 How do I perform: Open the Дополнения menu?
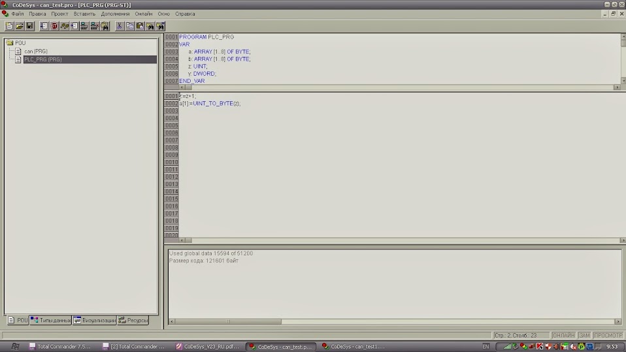(115, 14)
